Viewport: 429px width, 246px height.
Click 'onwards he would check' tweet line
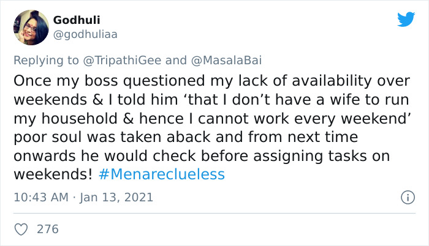(x=202, y=156)
